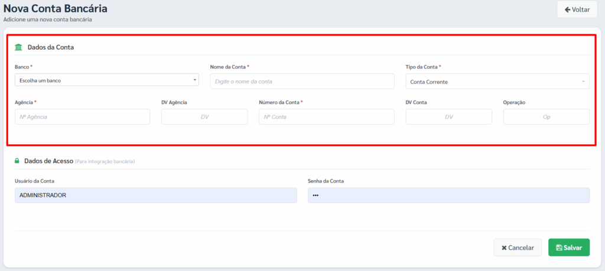Select the DV Agência input box
Viewport: 605px width, 271px height.
pos(204,117)
